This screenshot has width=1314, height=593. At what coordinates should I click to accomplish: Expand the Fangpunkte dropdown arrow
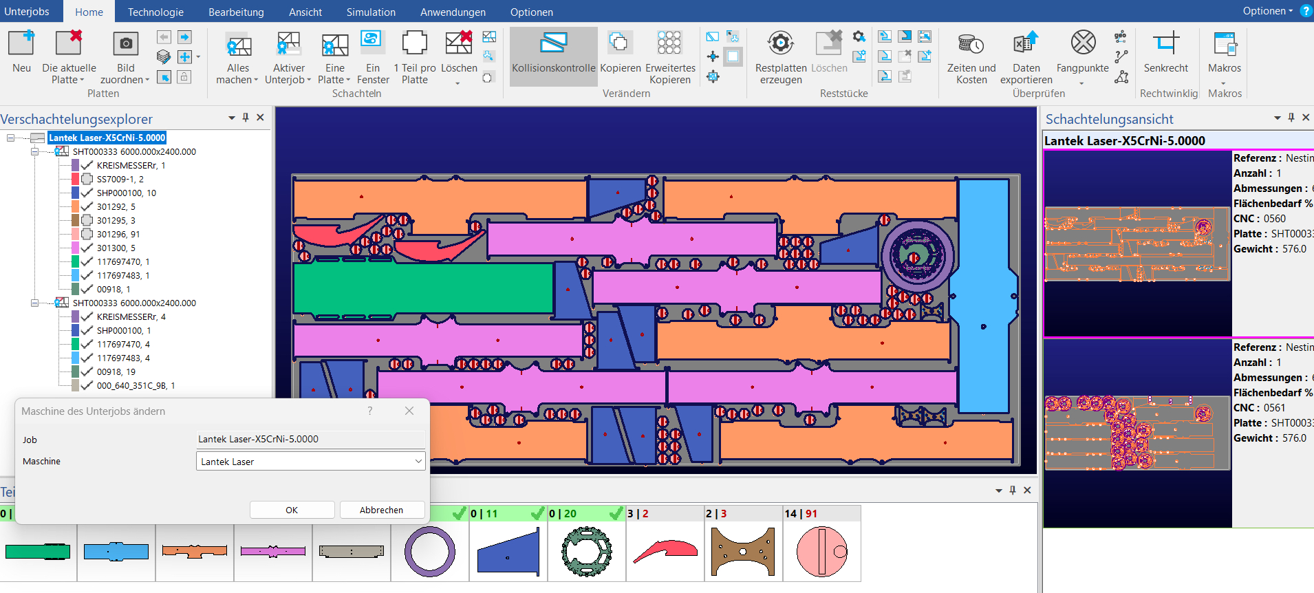coord(1081,83)
